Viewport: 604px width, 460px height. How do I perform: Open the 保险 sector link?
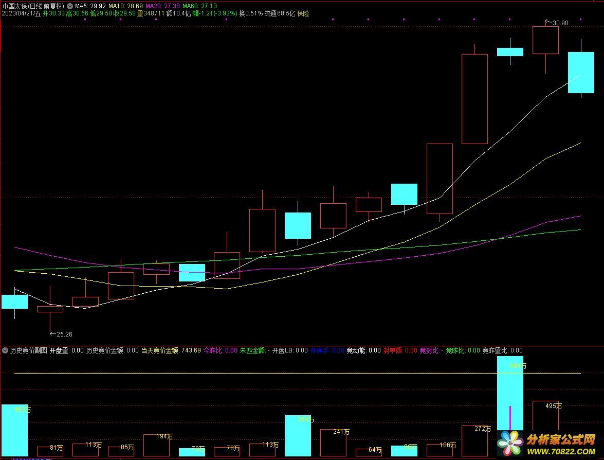pyautogui.click(x=303, y=13)
